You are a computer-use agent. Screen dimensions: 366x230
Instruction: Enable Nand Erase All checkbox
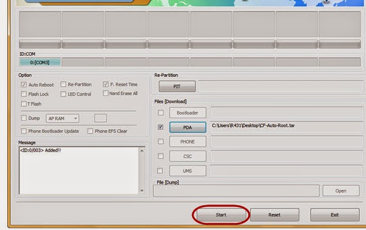106,93
